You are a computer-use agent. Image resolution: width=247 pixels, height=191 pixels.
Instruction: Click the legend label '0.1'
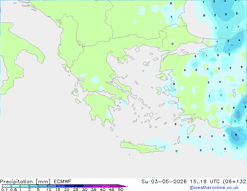pyautogui.click(x=4, y=189)
